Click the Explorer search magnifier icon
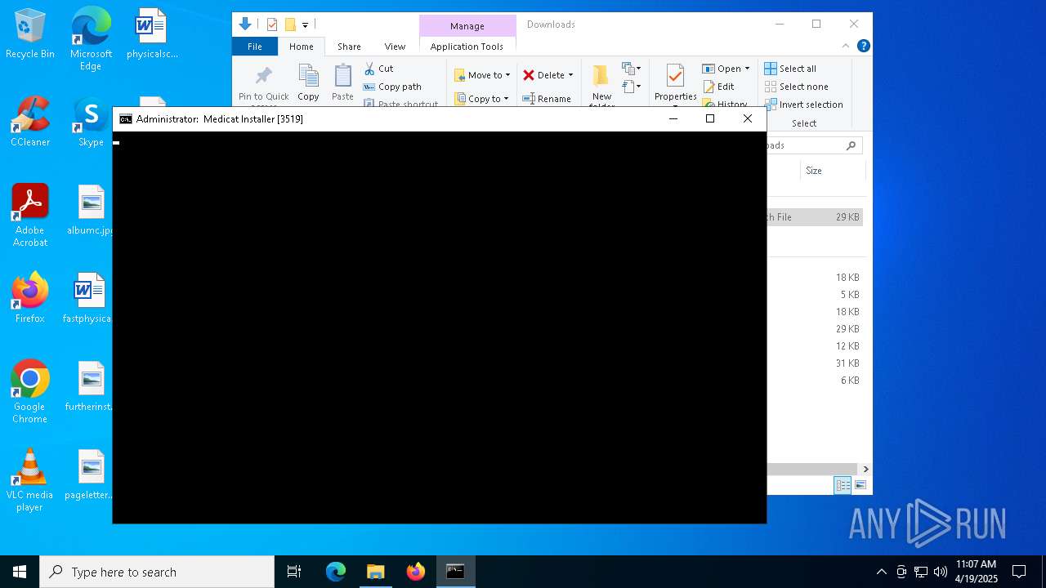The image size is (1046, 588). tap(851, 145)
